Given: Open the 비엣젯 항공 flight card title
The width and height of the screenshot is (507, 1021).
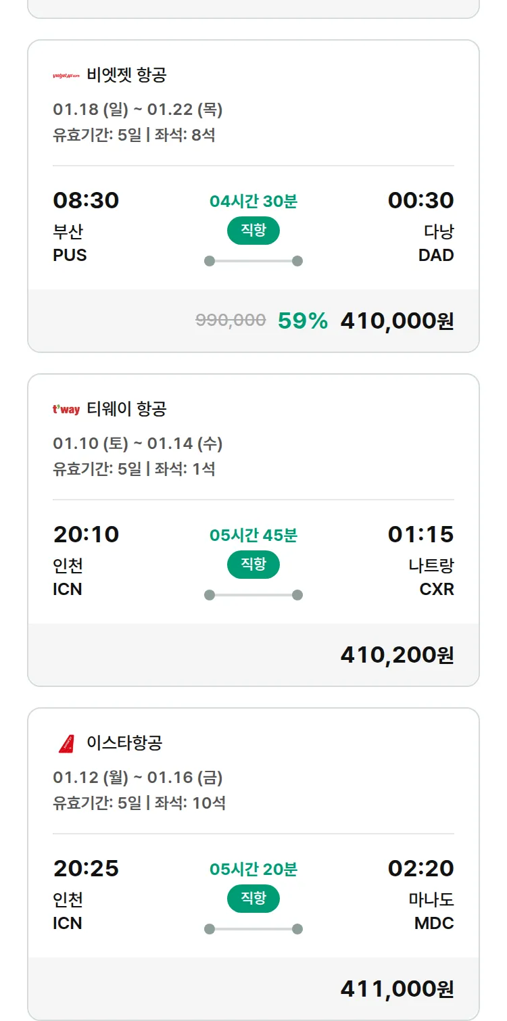Looking at the screenshot, I should coord(126,75).
